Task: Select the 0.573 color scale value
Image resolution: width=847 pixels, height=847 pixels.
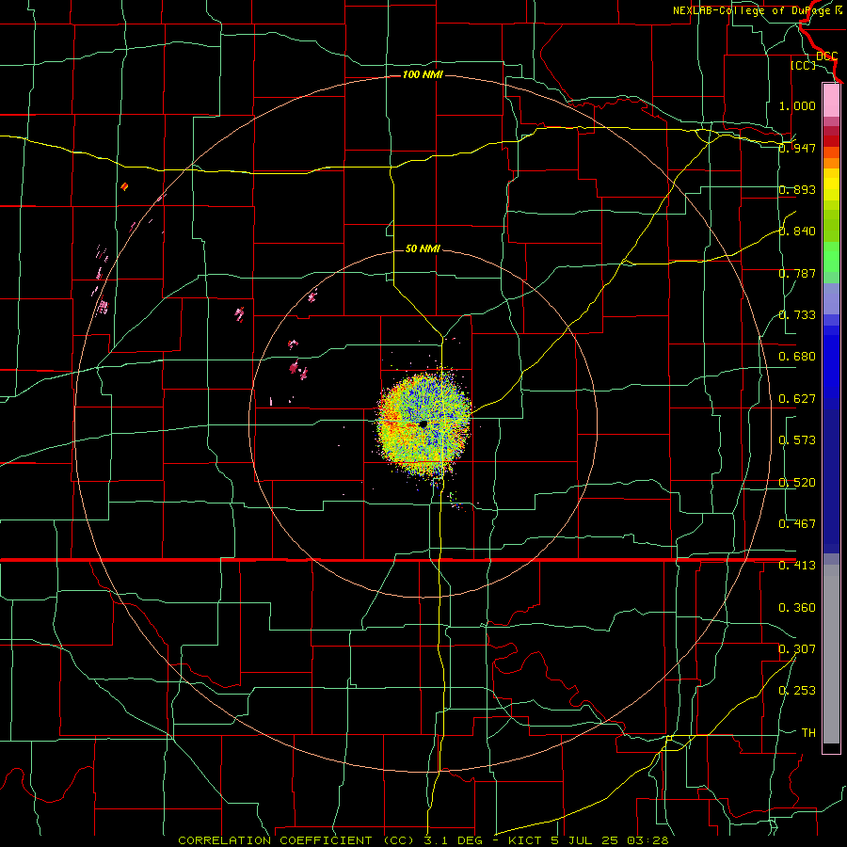Action: pyautogui.click(x=797, y=440)
